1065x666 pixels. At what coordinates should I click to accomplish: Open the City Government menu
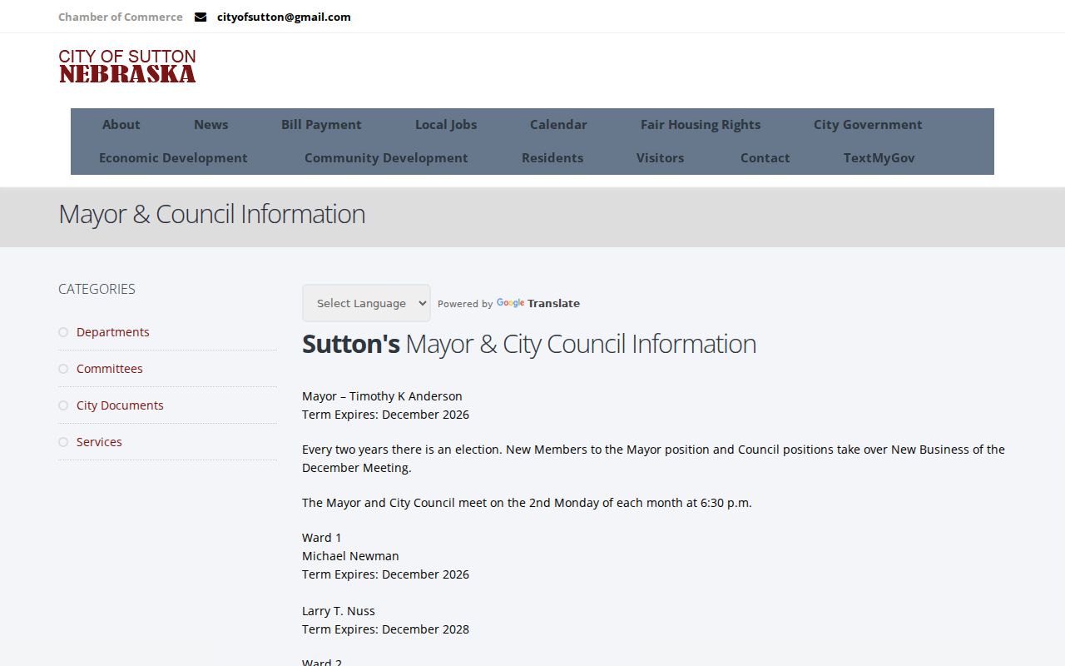click(x=868, y=125)
